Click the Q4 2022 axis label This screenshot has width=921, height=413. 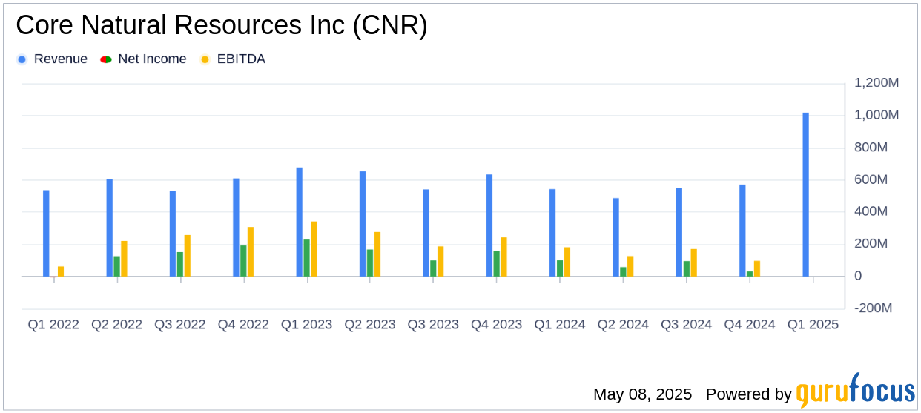(x=243, y=325)
